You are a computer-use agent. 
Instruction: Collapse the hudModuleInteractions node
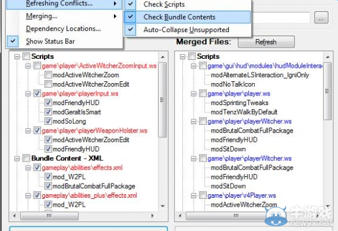click(194, 66)
